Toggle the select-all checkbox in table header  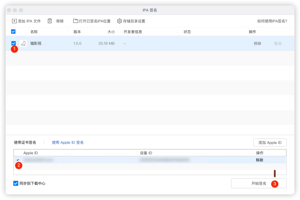(x=13, y=31)
